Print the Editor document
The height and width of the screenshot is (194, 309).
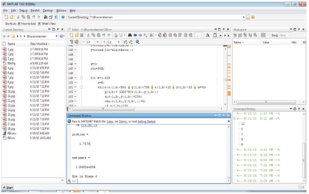click(x=116, y=35)
